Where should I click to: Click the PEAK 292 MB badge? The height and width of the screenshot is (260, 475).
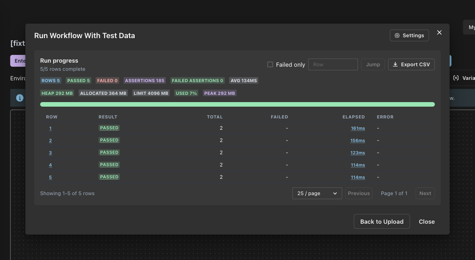[220, 93]
